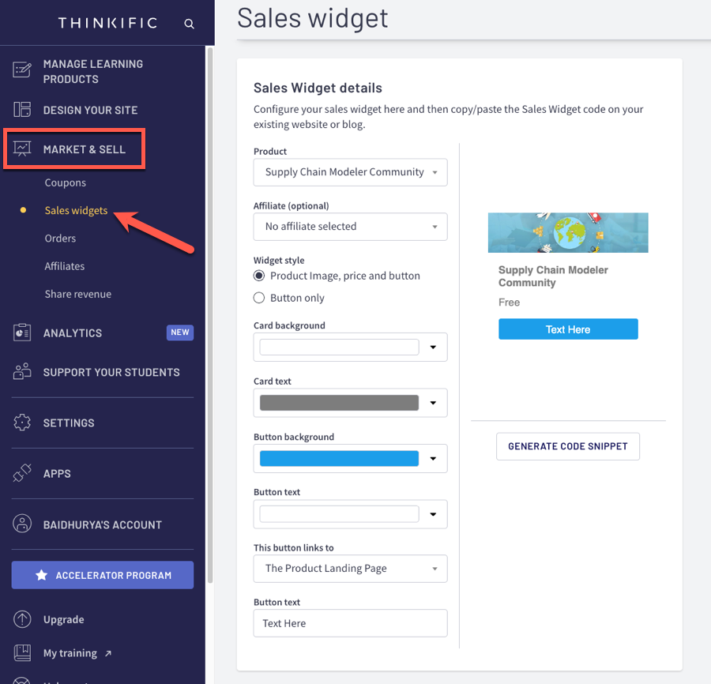
Task: Select the "Button only" widget style
Action: 259,298
